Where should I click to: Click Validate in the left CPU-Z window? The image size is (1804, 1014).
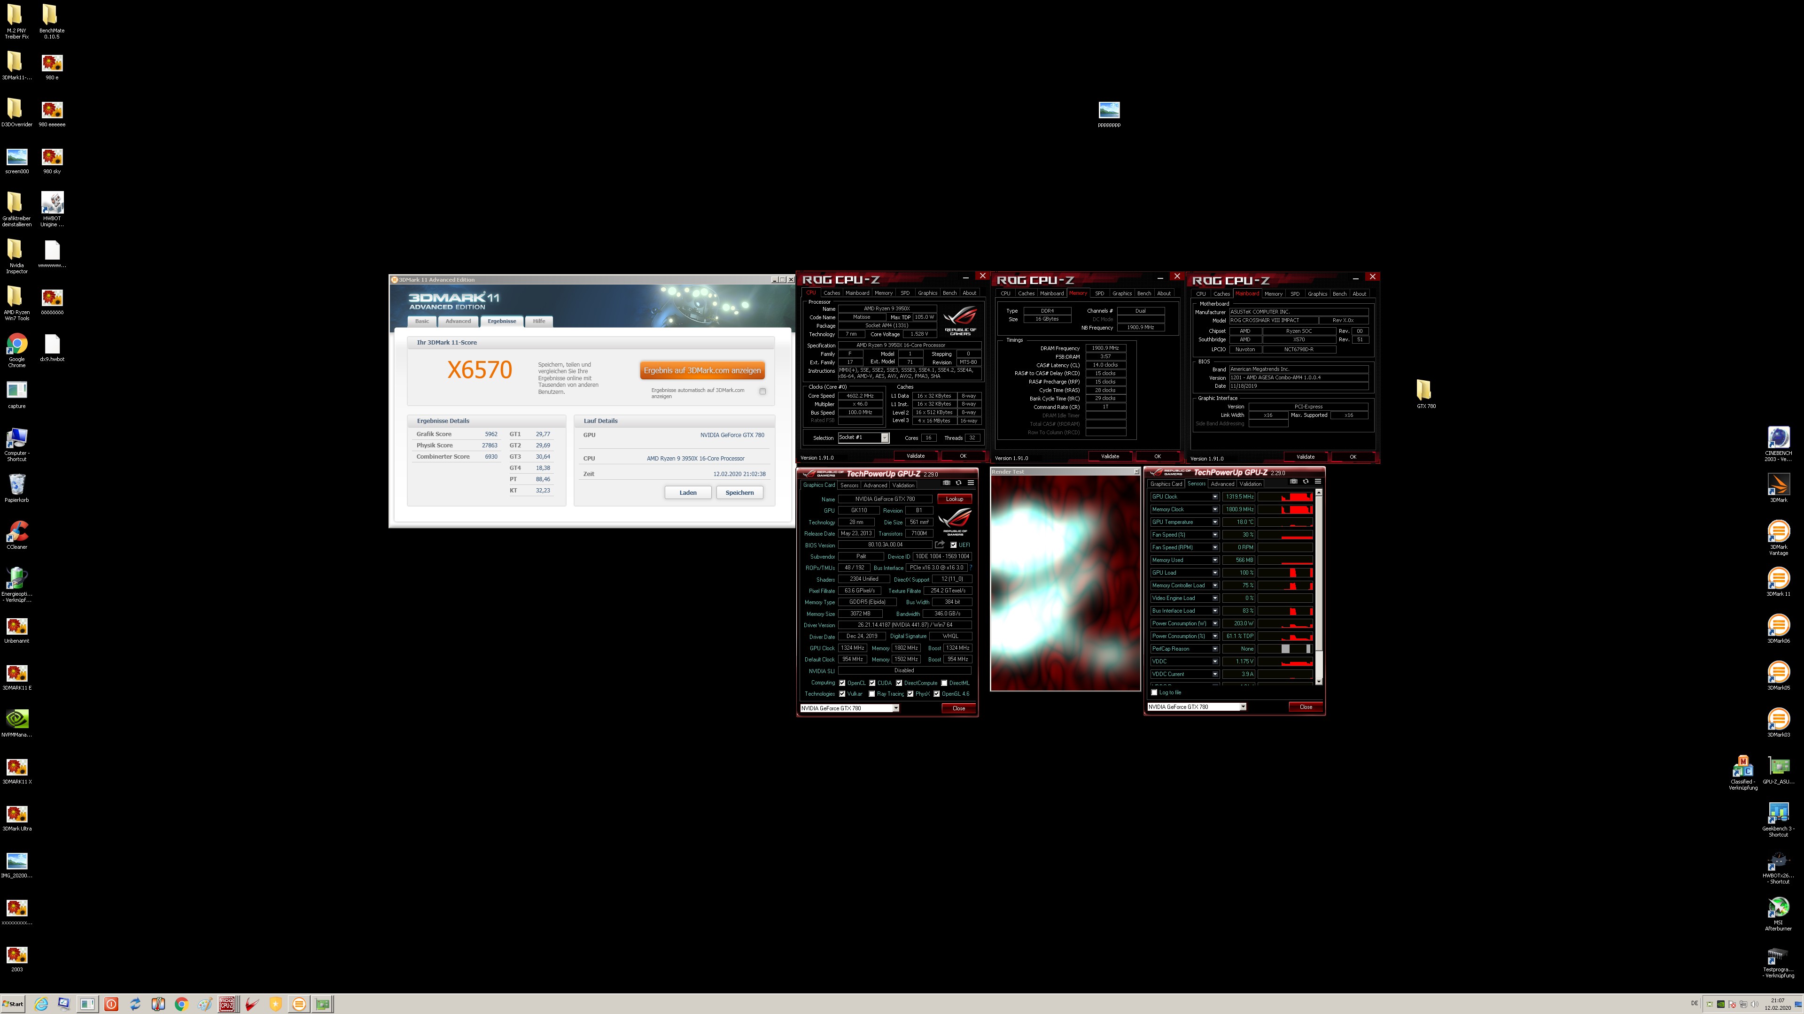(915, 455)
